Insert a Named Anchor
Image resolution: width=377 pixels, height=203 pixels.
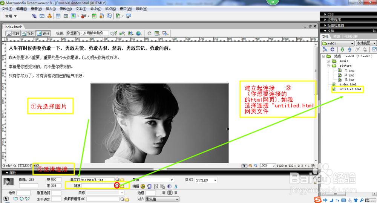pyautogui.click(x=49, y=16)
